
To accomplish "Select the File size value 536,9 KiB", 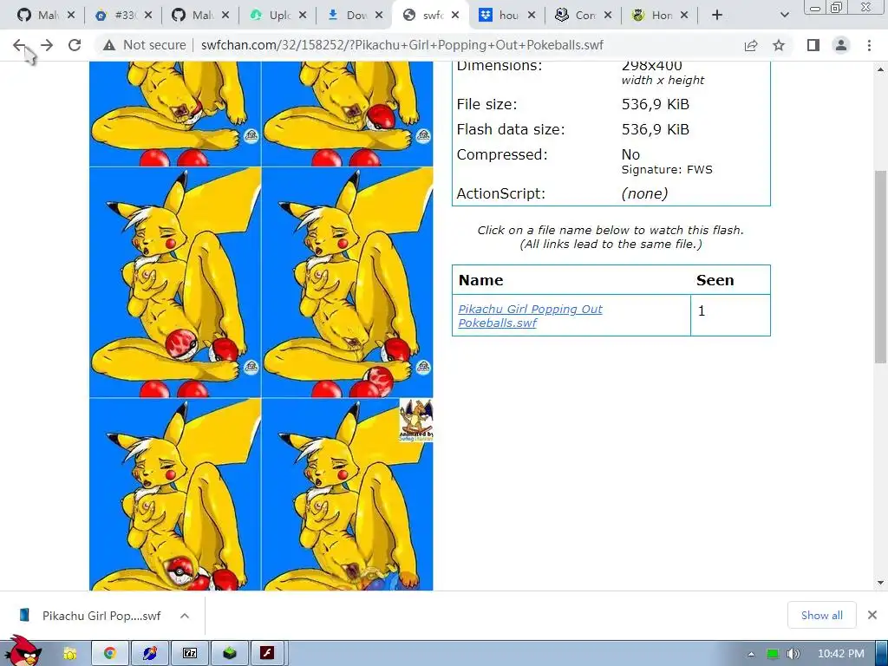I will coord(656,104).
